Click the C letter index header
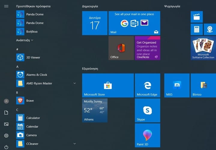Viewport: 216px width, 150px height. [17, 110]
